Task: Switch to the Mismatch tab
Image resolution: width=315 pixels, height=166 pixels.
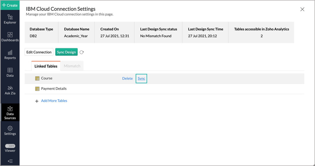Action: click(x=72, y=66)
